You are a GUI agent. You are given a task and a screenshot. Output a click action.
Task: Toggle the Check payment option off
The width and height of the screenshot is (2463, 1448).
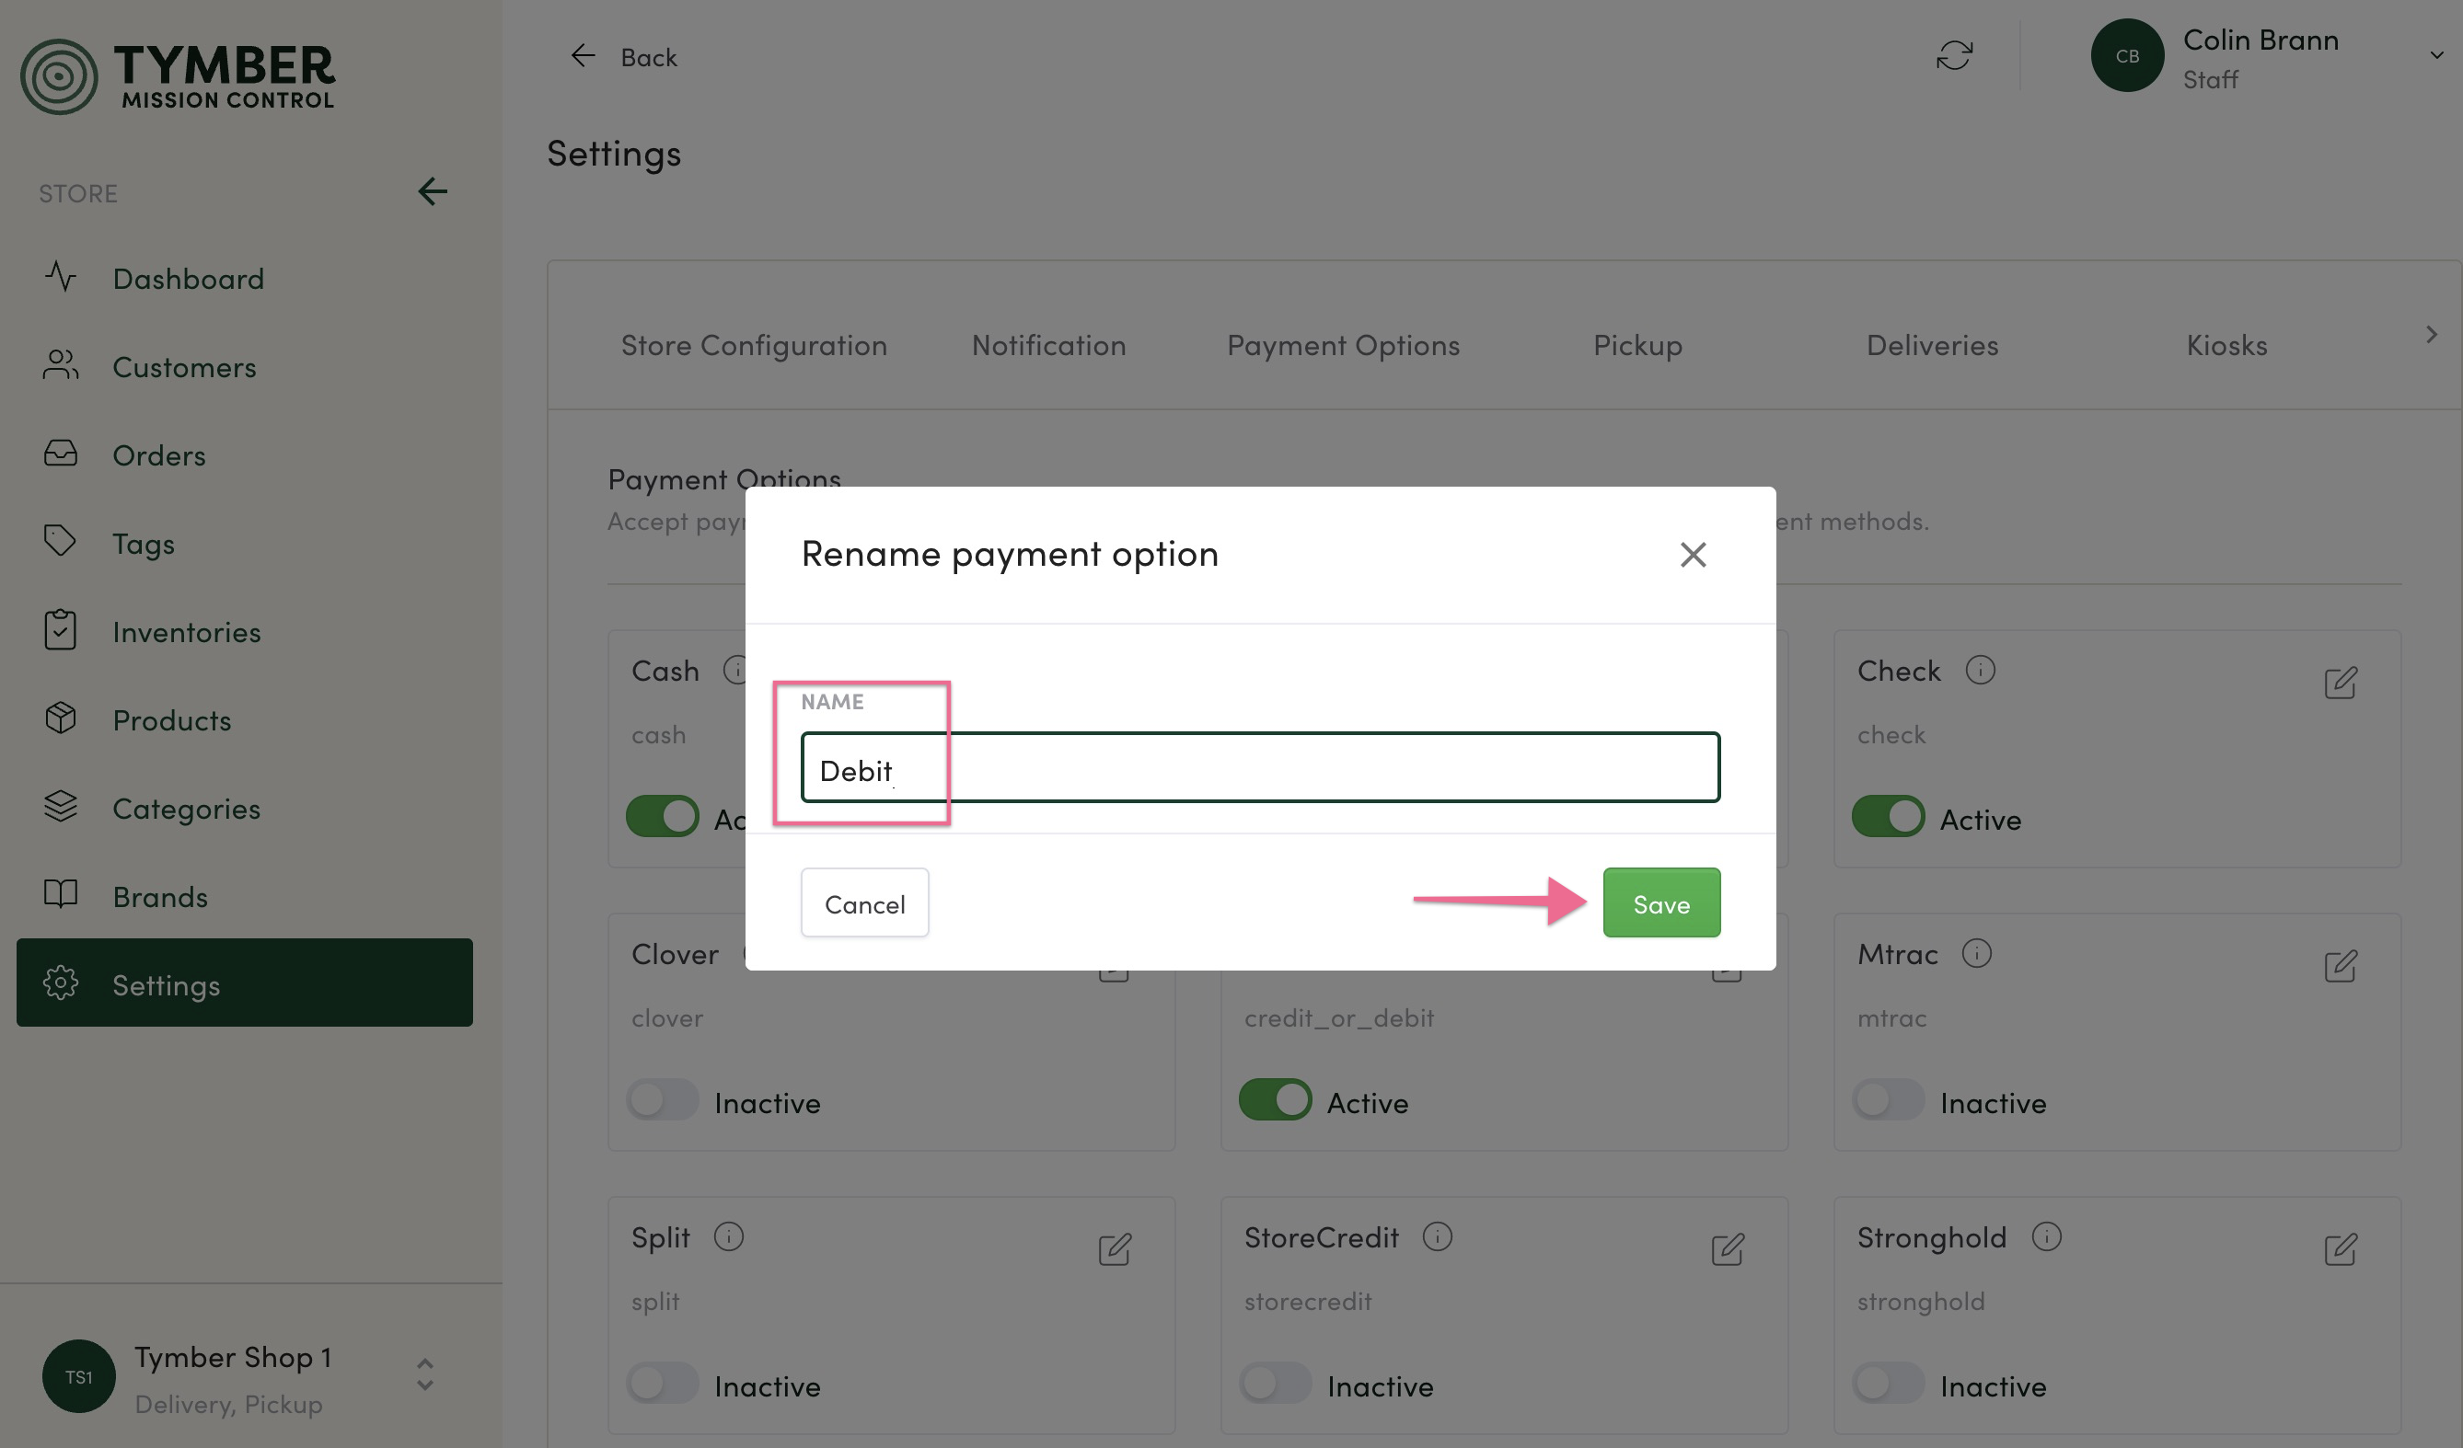[1888, 817]
